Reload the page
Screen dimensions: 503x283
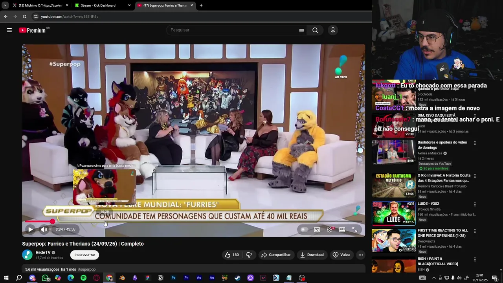click(24, 17)
